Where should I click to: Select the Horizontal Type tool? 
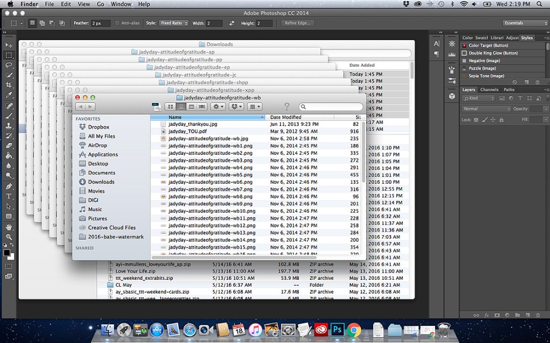point(9,196)
